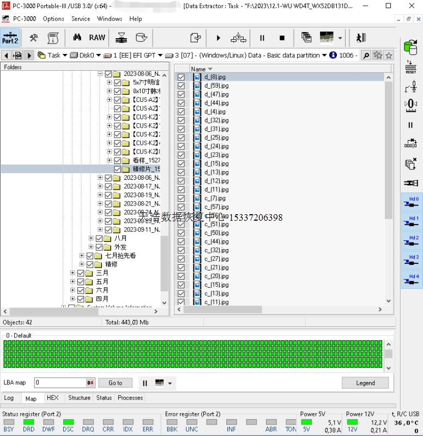Toggle checkbox next to d_(47).jpg
This screenshot has width=423, height=436.
pyautogui.click(x=181, y=95)
